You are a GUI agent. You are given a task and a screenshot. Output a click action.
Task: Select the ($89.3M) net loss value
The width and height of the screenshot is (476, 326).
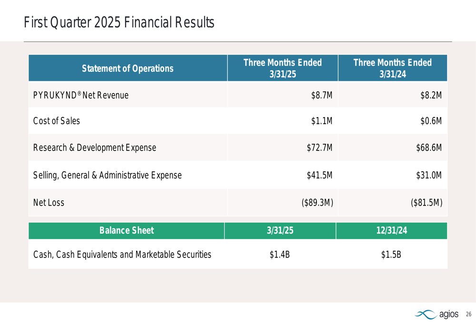[x=317, y=202]
